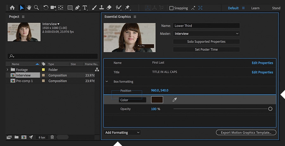Select the Type tool
The image size is (285, 146).
click(x=85, y=8)
